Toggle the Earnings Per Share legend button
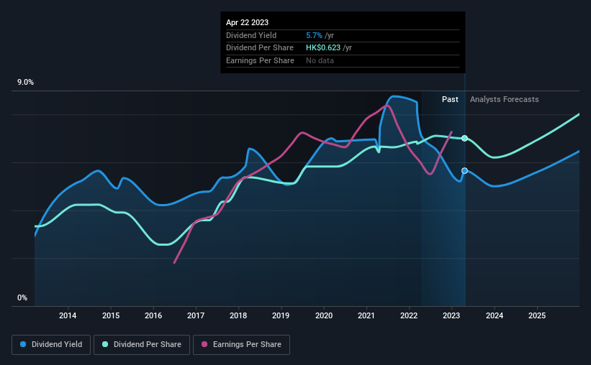591x365 pixels. click(241, 345)
